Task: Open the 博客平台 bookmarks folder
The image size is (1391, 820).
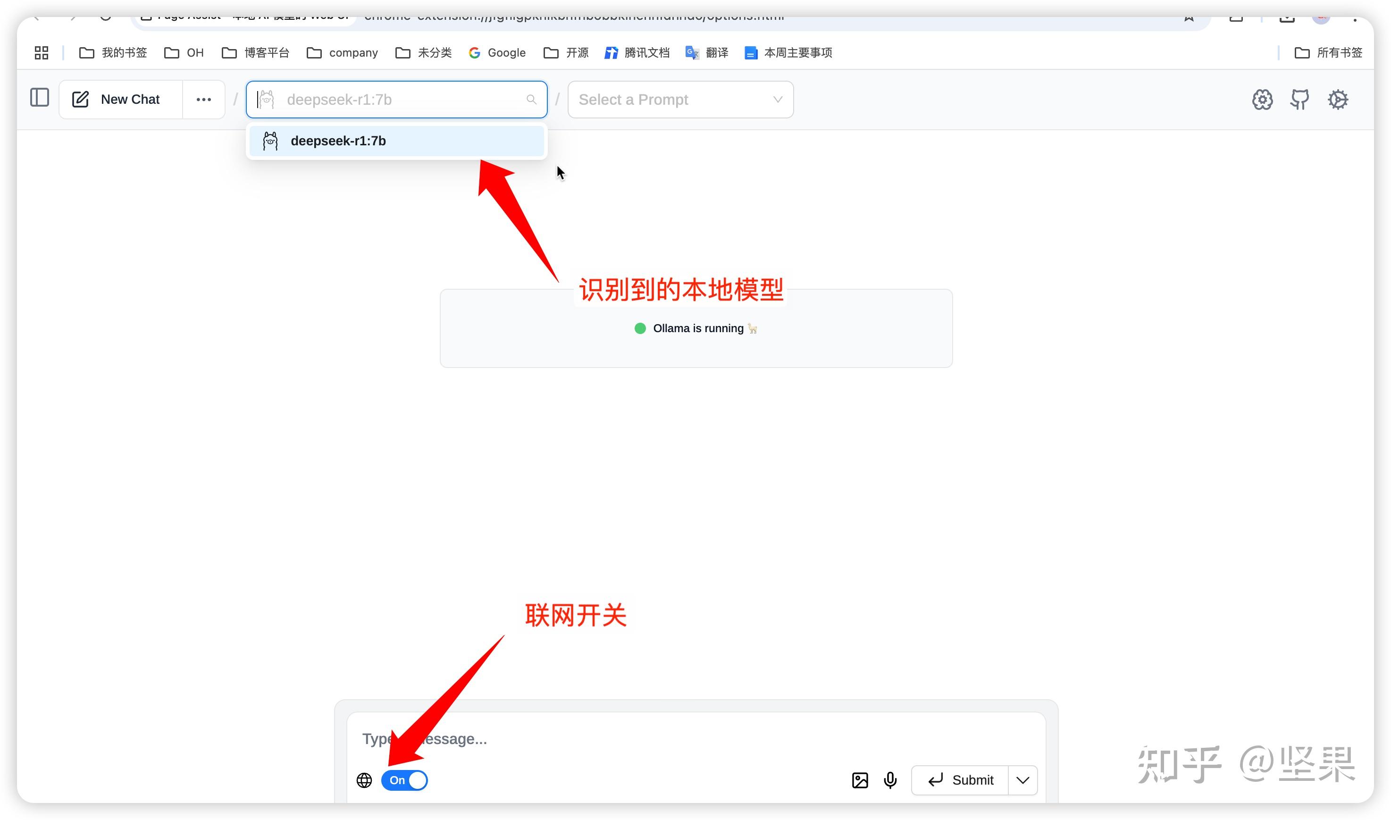Action: (x=255, y=52)
